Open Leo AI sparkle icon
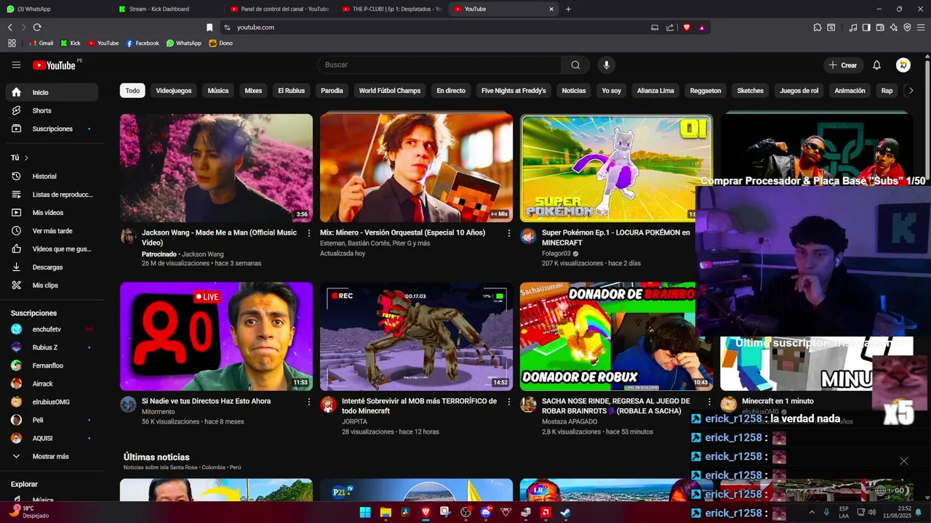 click(894, 28)
